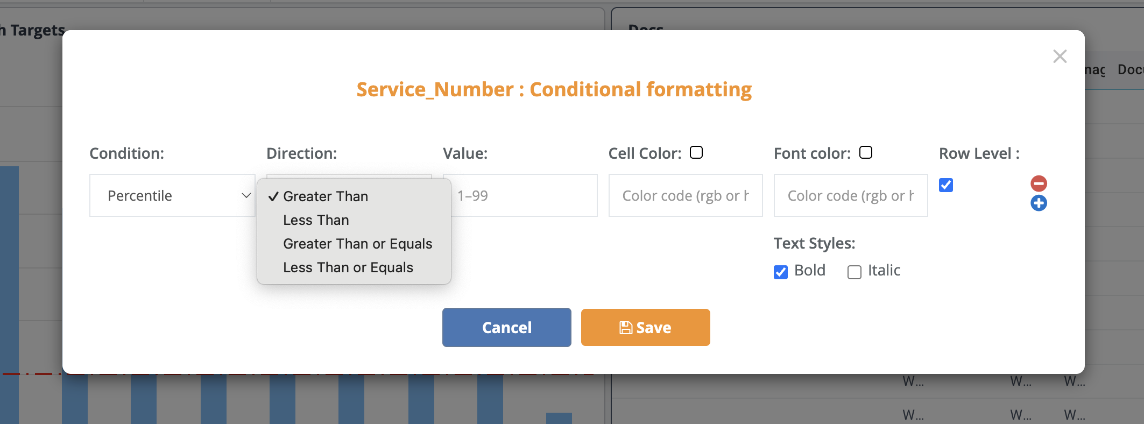The image size is (1144, 424).
Task: Uncheck the Row Level checkbox
Action: [946, 185]
